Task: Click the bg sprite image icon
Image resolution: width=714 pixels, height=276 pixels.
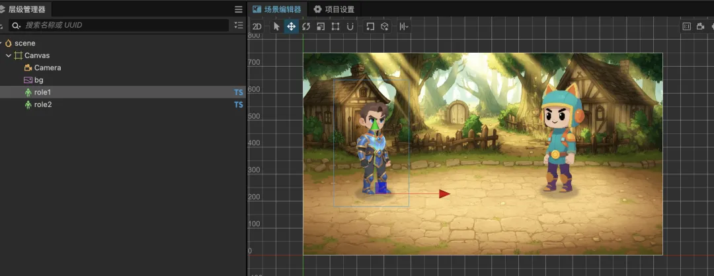Action: (x=28, y=80)
